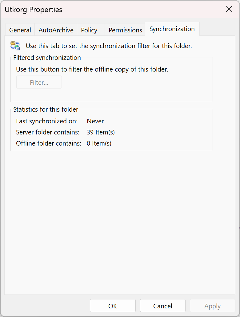The width and height of the screenshot is (240, 317).
Task: Click the 'Statistics for this folder' heading
Action: tap(46, 109)
